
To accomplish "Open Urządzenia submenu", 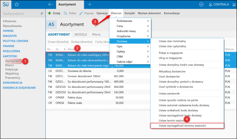I will [x=130, y=36].
